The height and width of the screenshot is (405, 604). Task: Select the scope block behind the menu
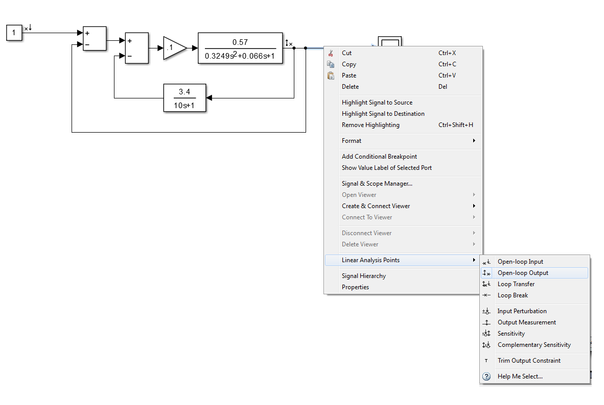pyautogui.click(x=390, y=41)
